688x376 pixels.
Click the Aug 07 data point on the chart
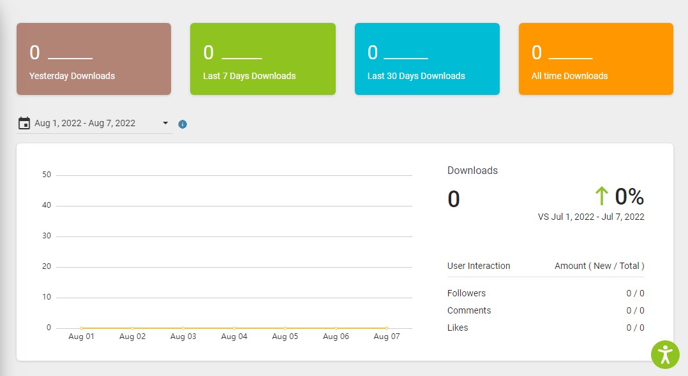coord(386,326)
